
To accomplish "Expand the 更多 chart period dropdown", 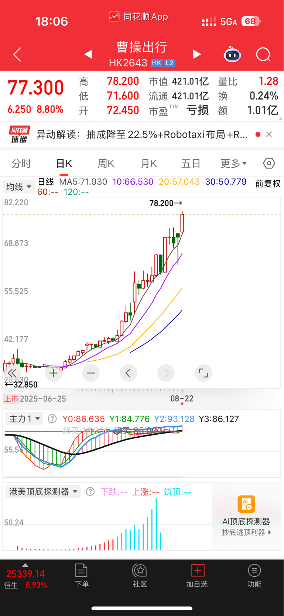I will pos(233,163).
